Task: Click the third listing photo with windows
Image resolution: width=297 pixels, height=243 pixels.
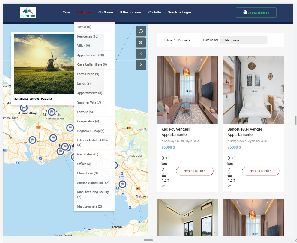Action: 187,217
